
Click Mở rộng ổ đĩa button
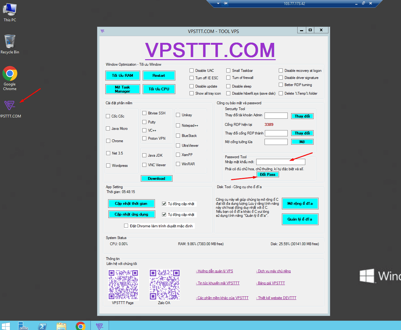300,204
